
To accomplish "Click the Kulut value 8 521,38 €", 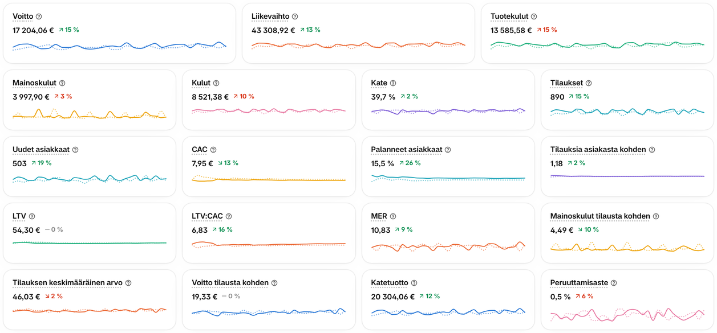I will [x=210, y=97].
